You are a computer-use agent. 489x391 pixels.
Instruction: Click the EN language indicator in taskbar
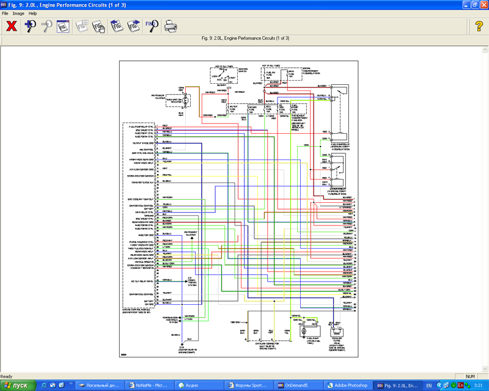(428, 386)
